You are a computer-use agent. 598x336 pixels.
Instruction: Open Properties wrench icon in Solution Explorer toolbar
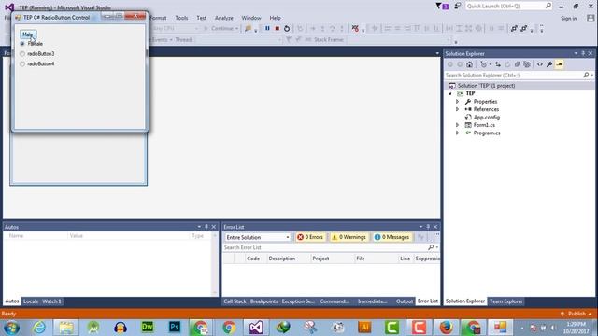(549, 64)
